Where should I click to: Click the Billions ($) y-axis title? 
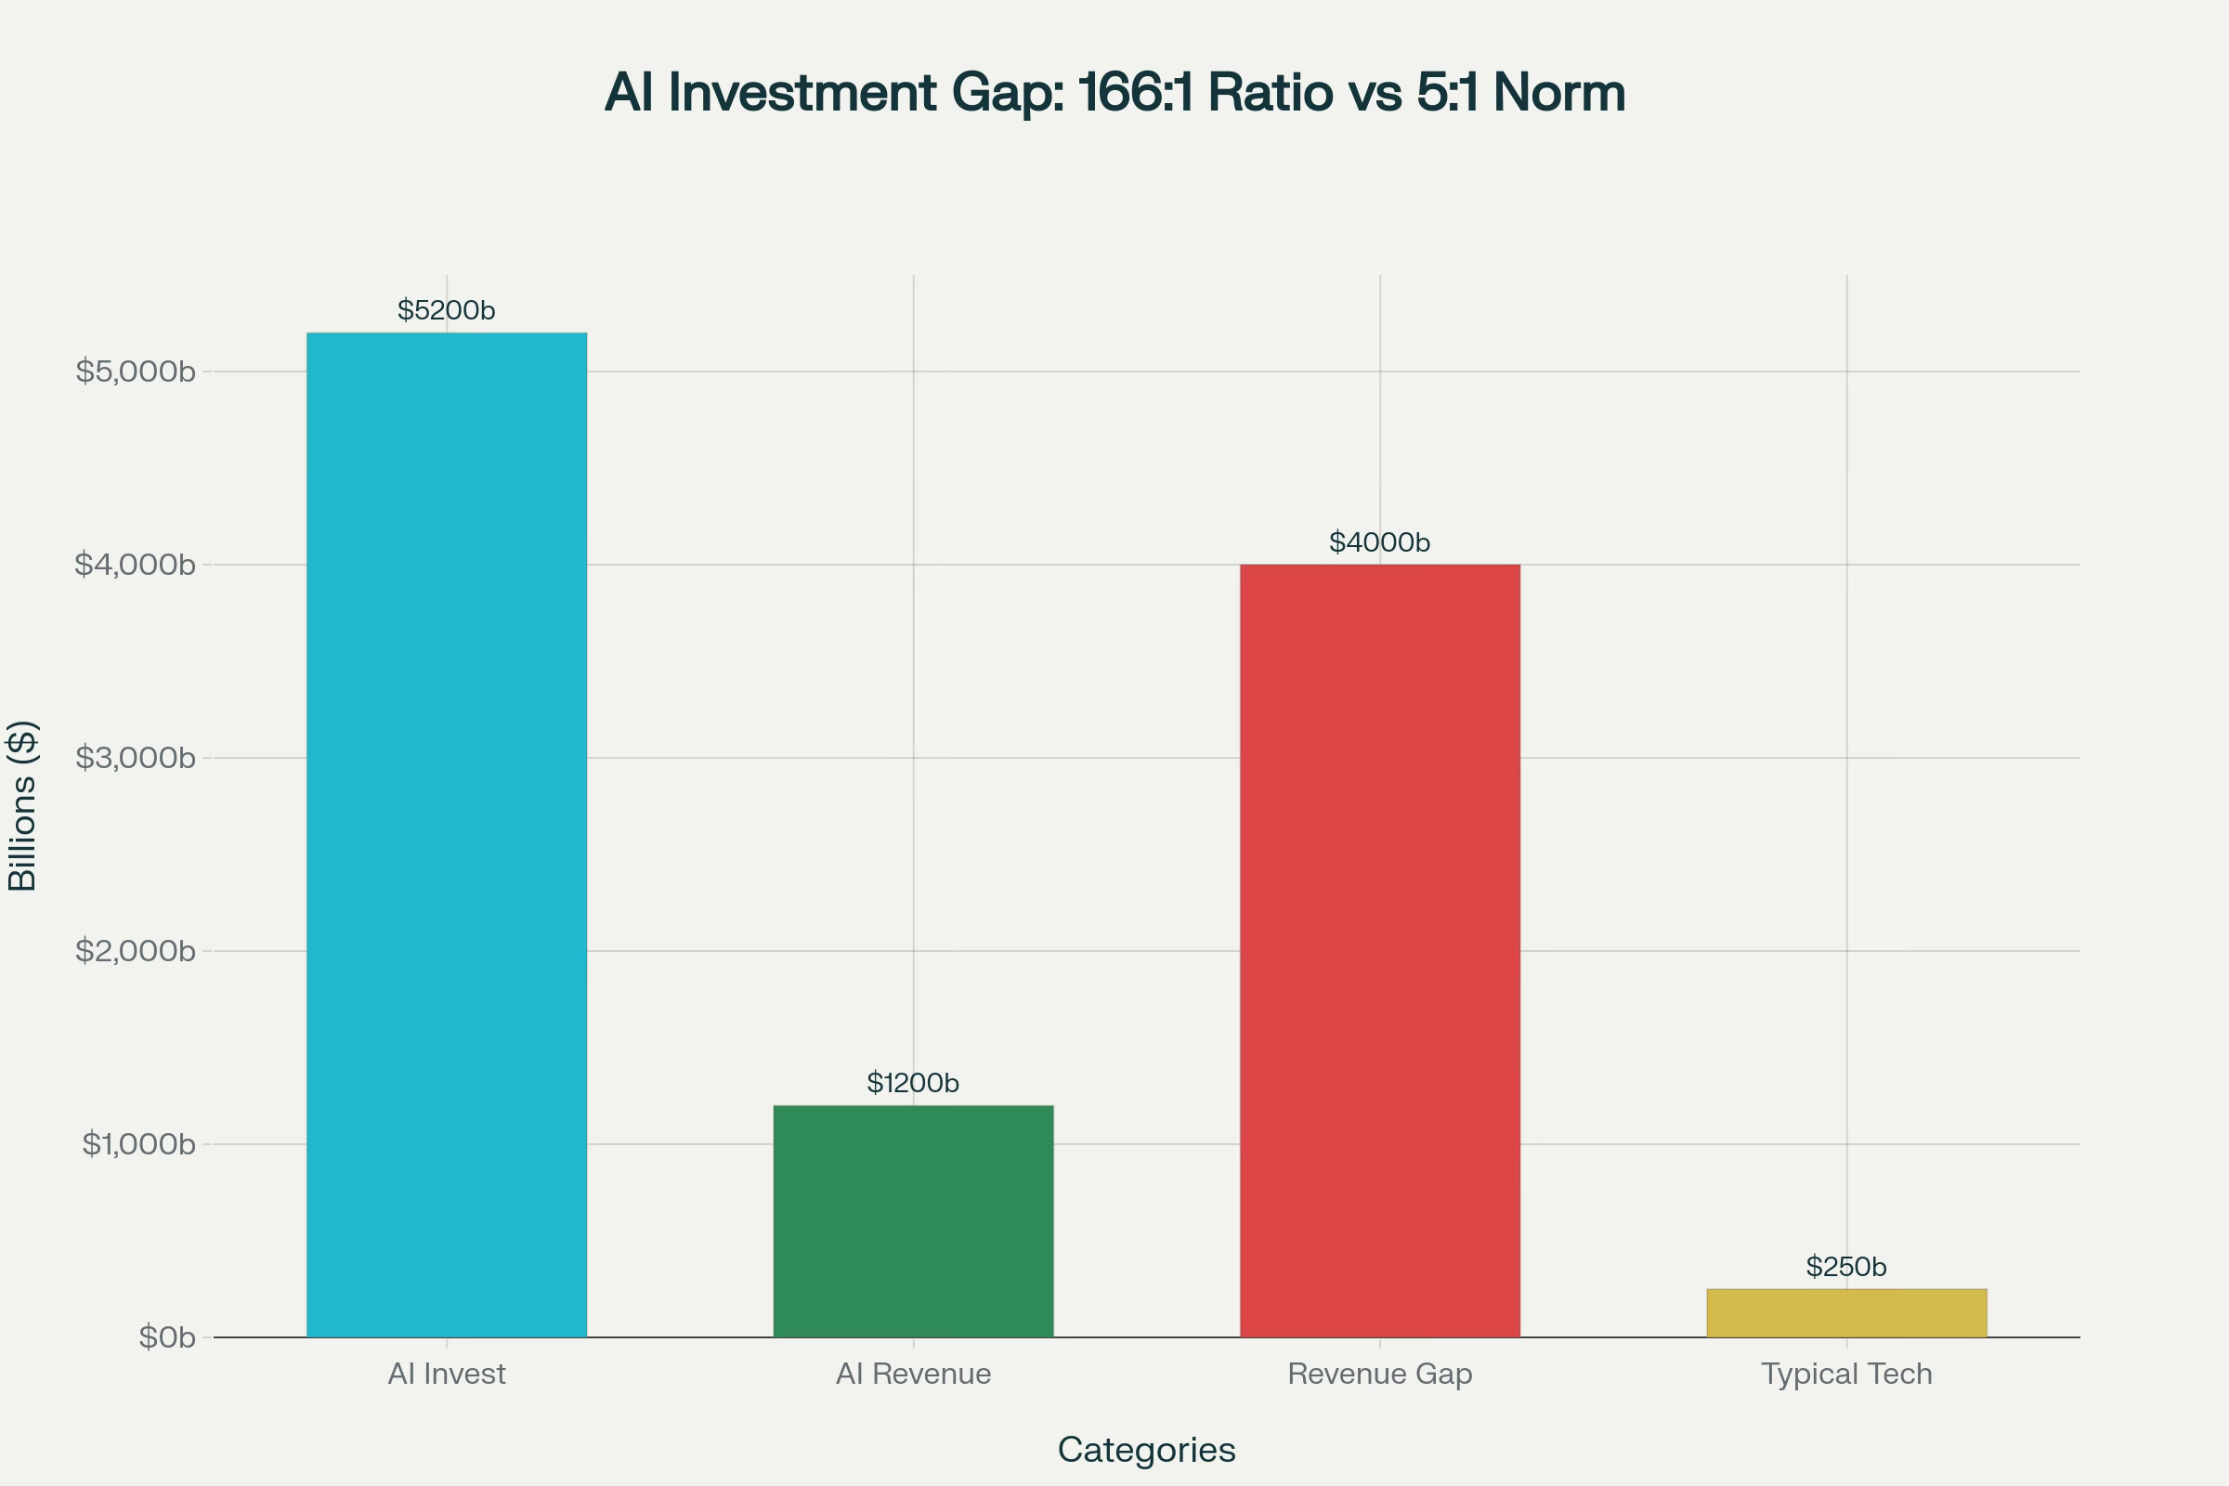[x=22, y=805]
